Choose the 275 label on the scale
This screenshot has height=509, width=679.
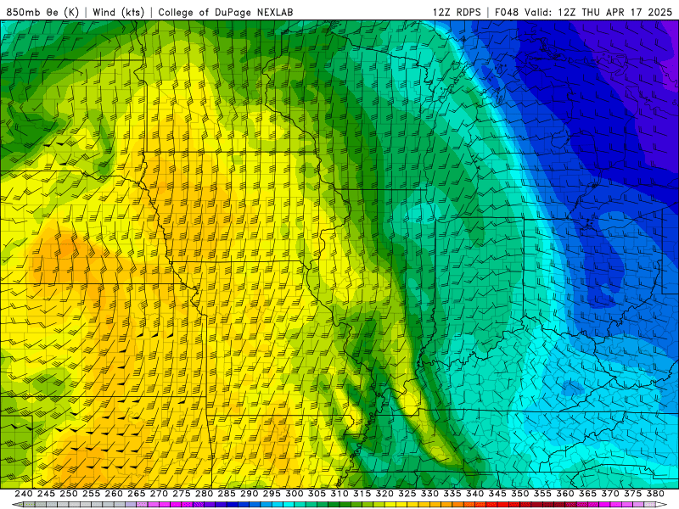182,494
